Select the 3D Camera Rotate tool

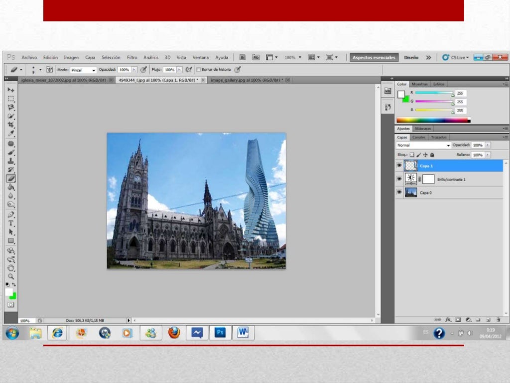pyautogui.click(x=11, y=259)
